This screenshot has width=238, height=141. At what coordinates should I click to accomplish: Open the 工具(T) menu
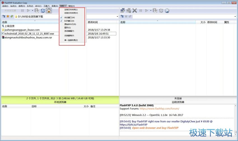pyautogui.click(x=46, y=6)
